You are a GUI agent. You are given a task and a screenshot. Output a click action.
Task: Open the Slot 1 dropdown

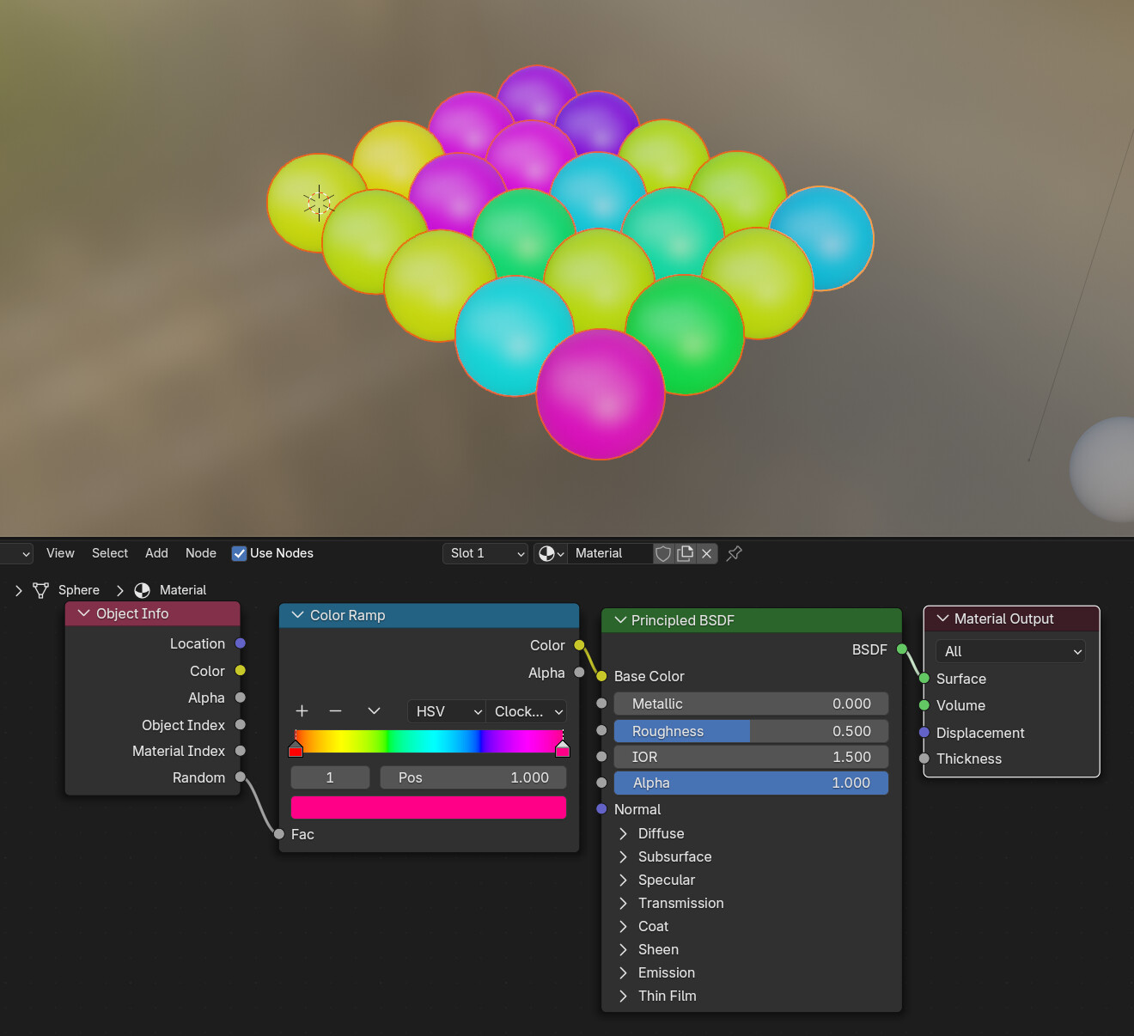[x=485, y=553]
